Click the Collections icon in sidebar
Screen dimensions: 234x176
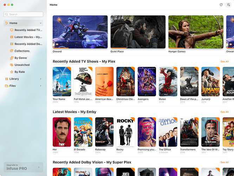tap(12, 51)
